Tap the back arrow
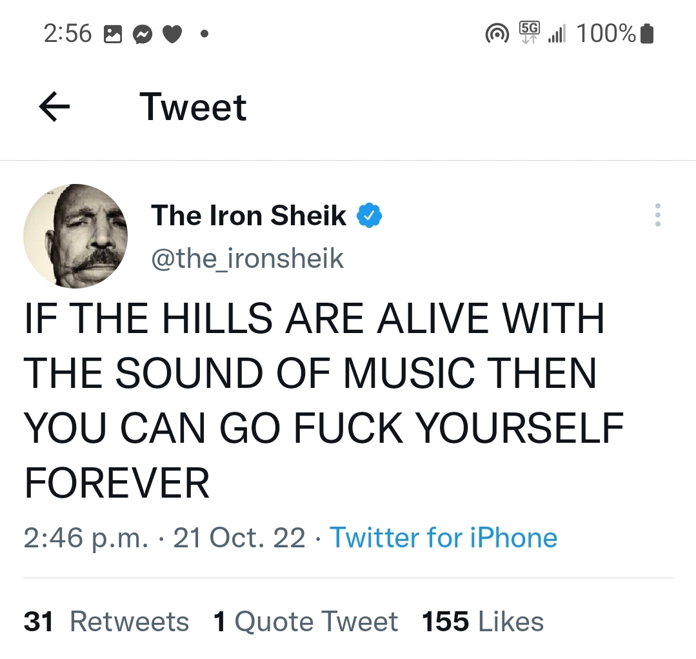 tap(54, 107)
